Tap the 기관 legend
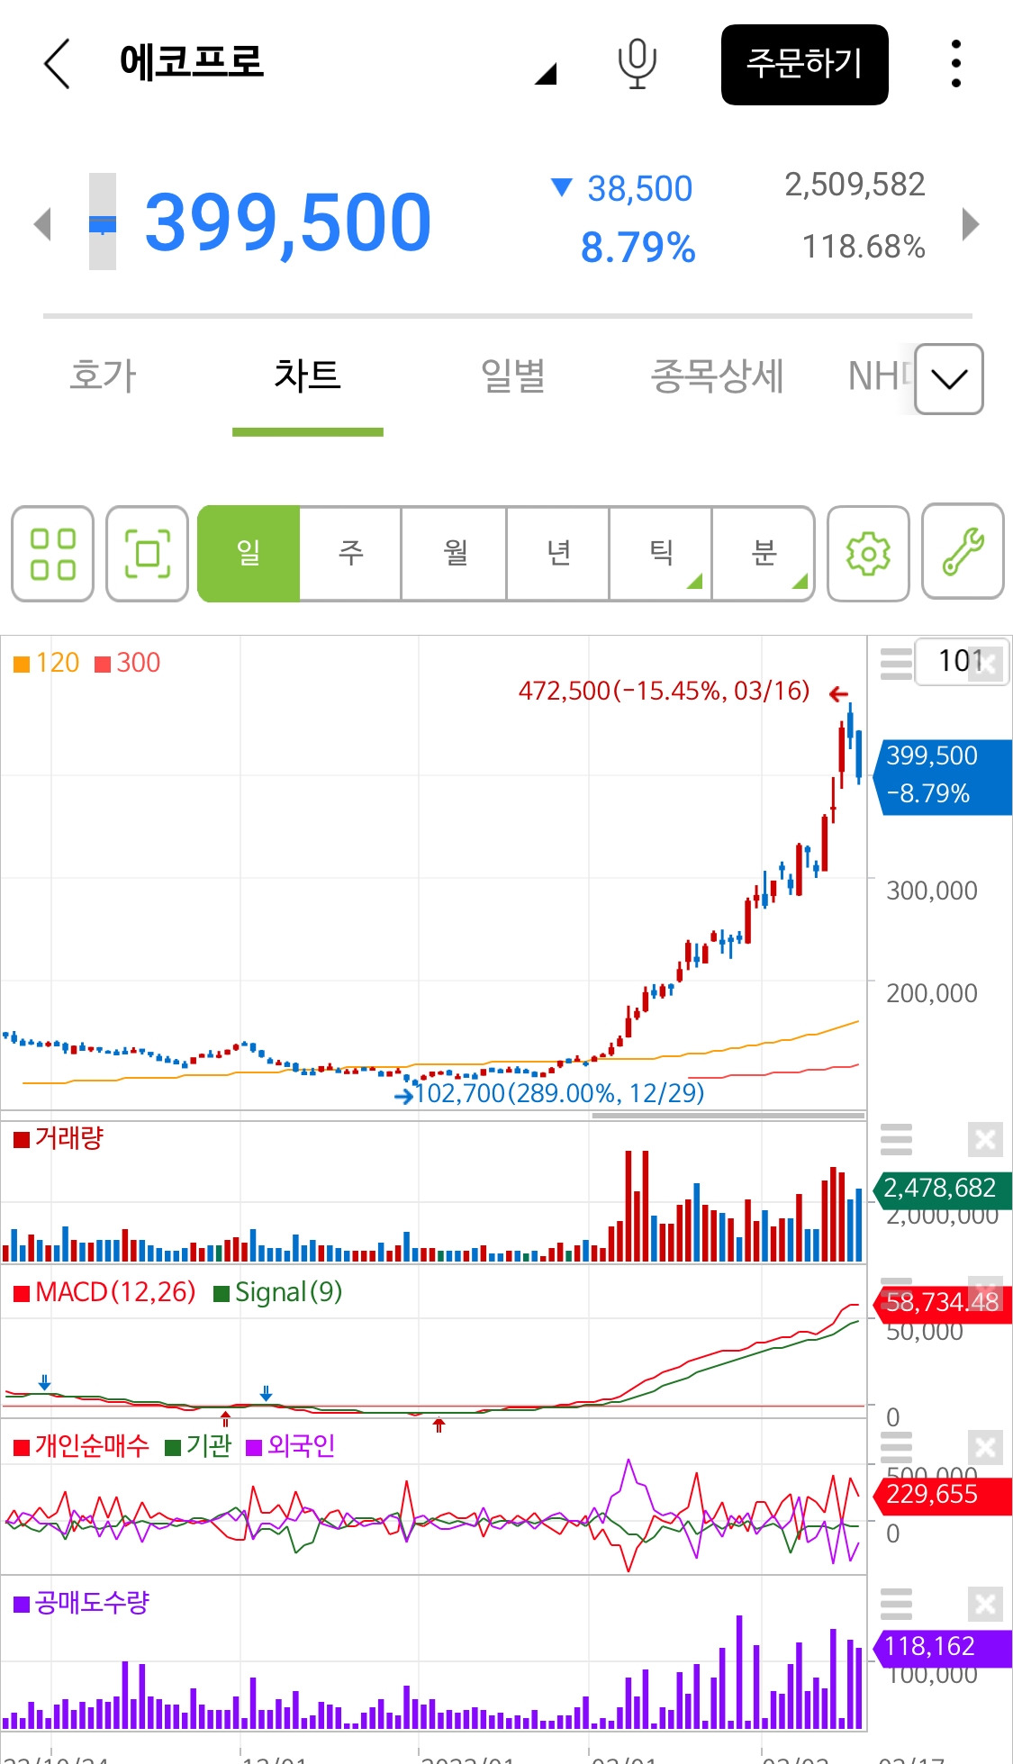 (199, 1446)
